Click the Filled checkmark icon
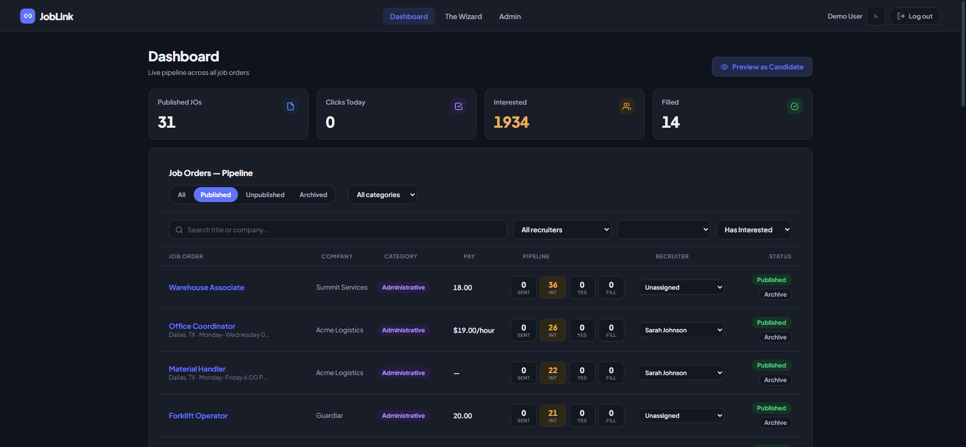966x447 pixels. (x=794, y=106)
